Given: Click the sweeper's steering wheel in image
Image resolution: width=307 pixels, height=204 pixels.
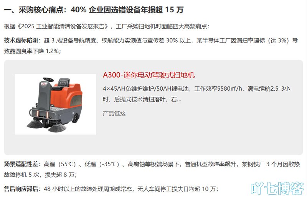Looking at the screenshot, I should click(48, 80).
